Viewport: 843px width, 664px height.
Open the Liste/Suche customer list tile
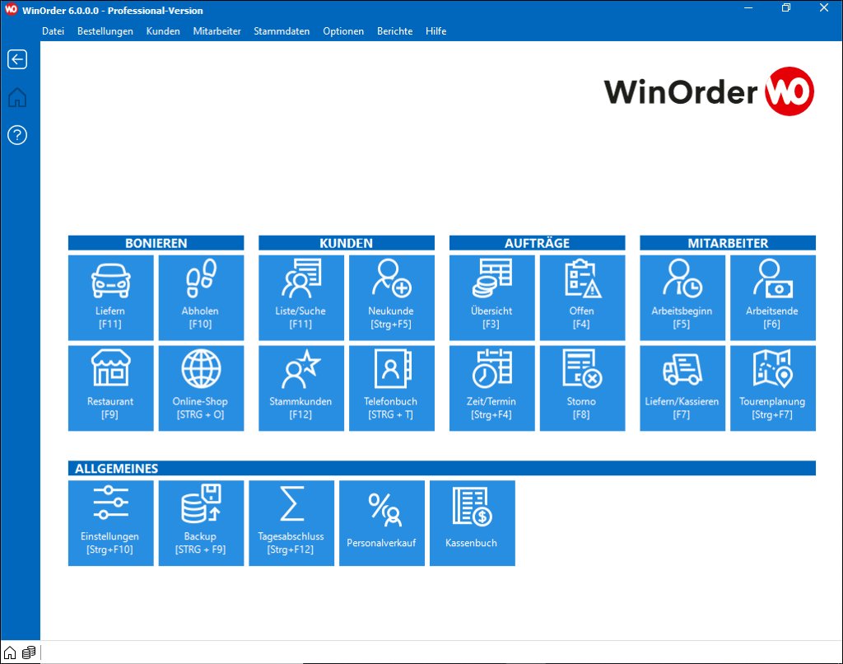(301, 297)
